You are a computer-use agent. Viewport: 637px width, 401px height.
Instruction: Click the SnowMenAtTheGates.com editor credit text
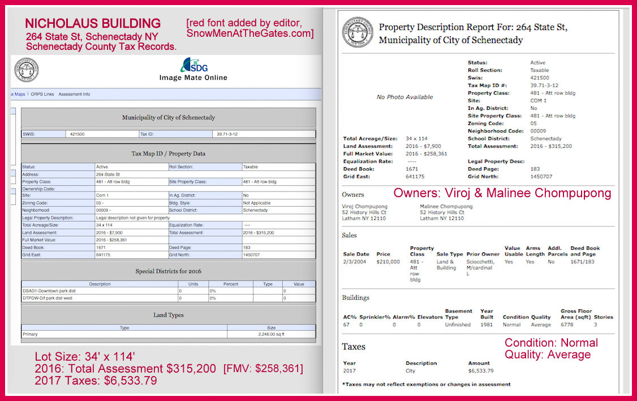pyautogui.click(x=249, y=34)
